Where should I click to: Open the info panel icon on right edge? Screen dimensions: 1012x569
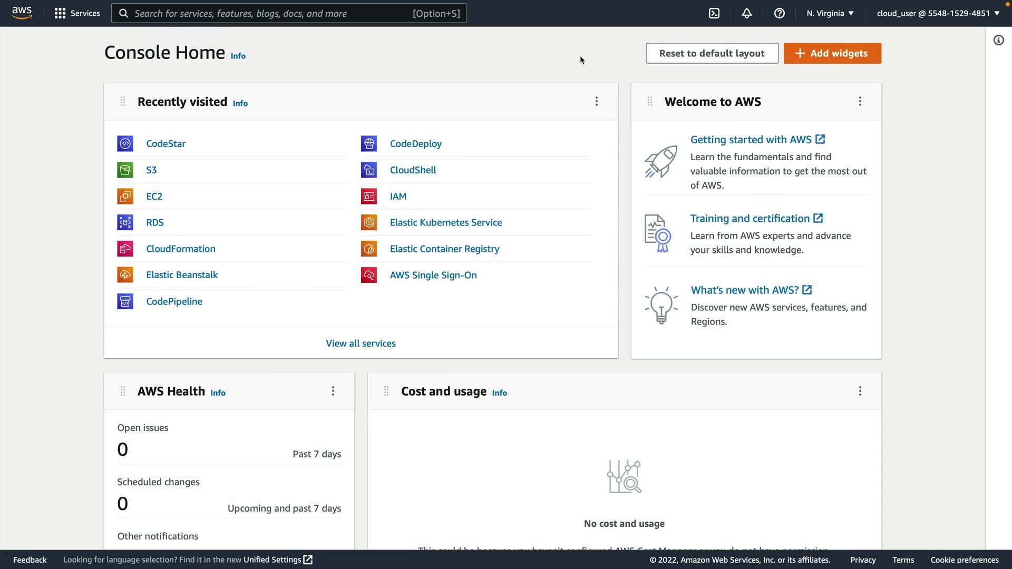click(x=998, y=40)
